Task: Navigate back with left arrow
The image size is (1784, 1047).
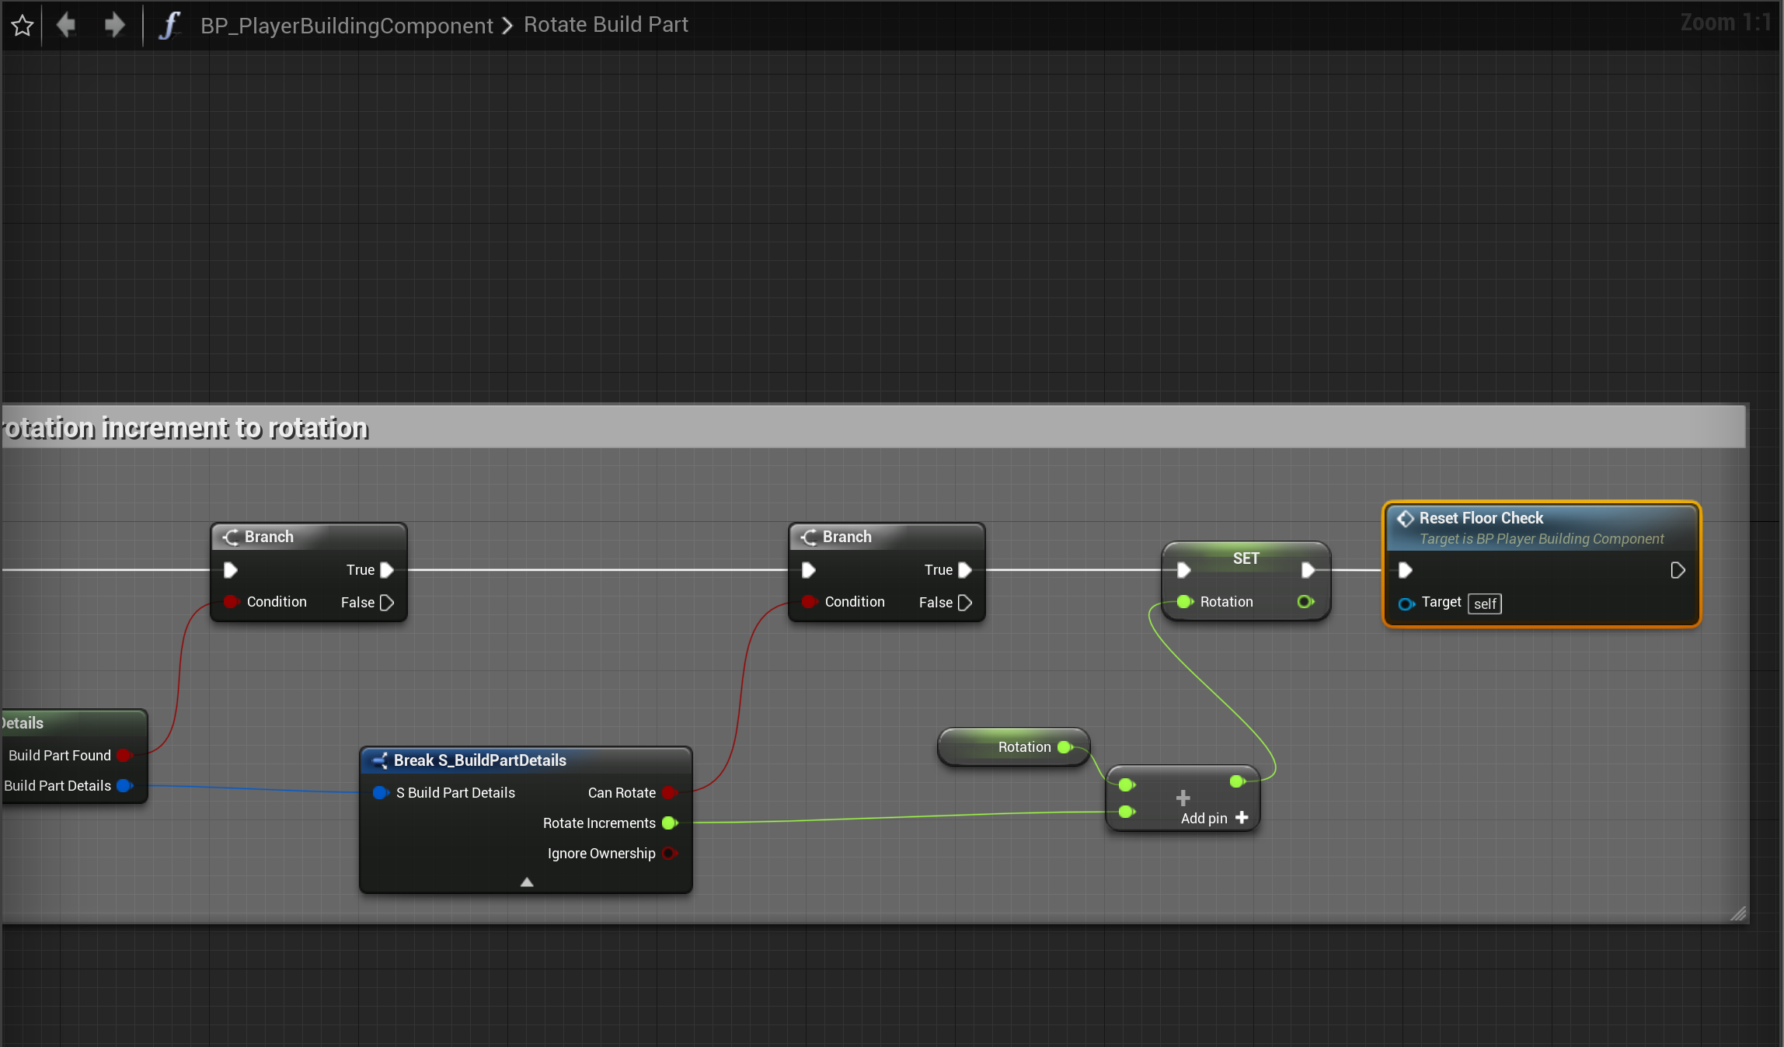Action: point(67,25)
